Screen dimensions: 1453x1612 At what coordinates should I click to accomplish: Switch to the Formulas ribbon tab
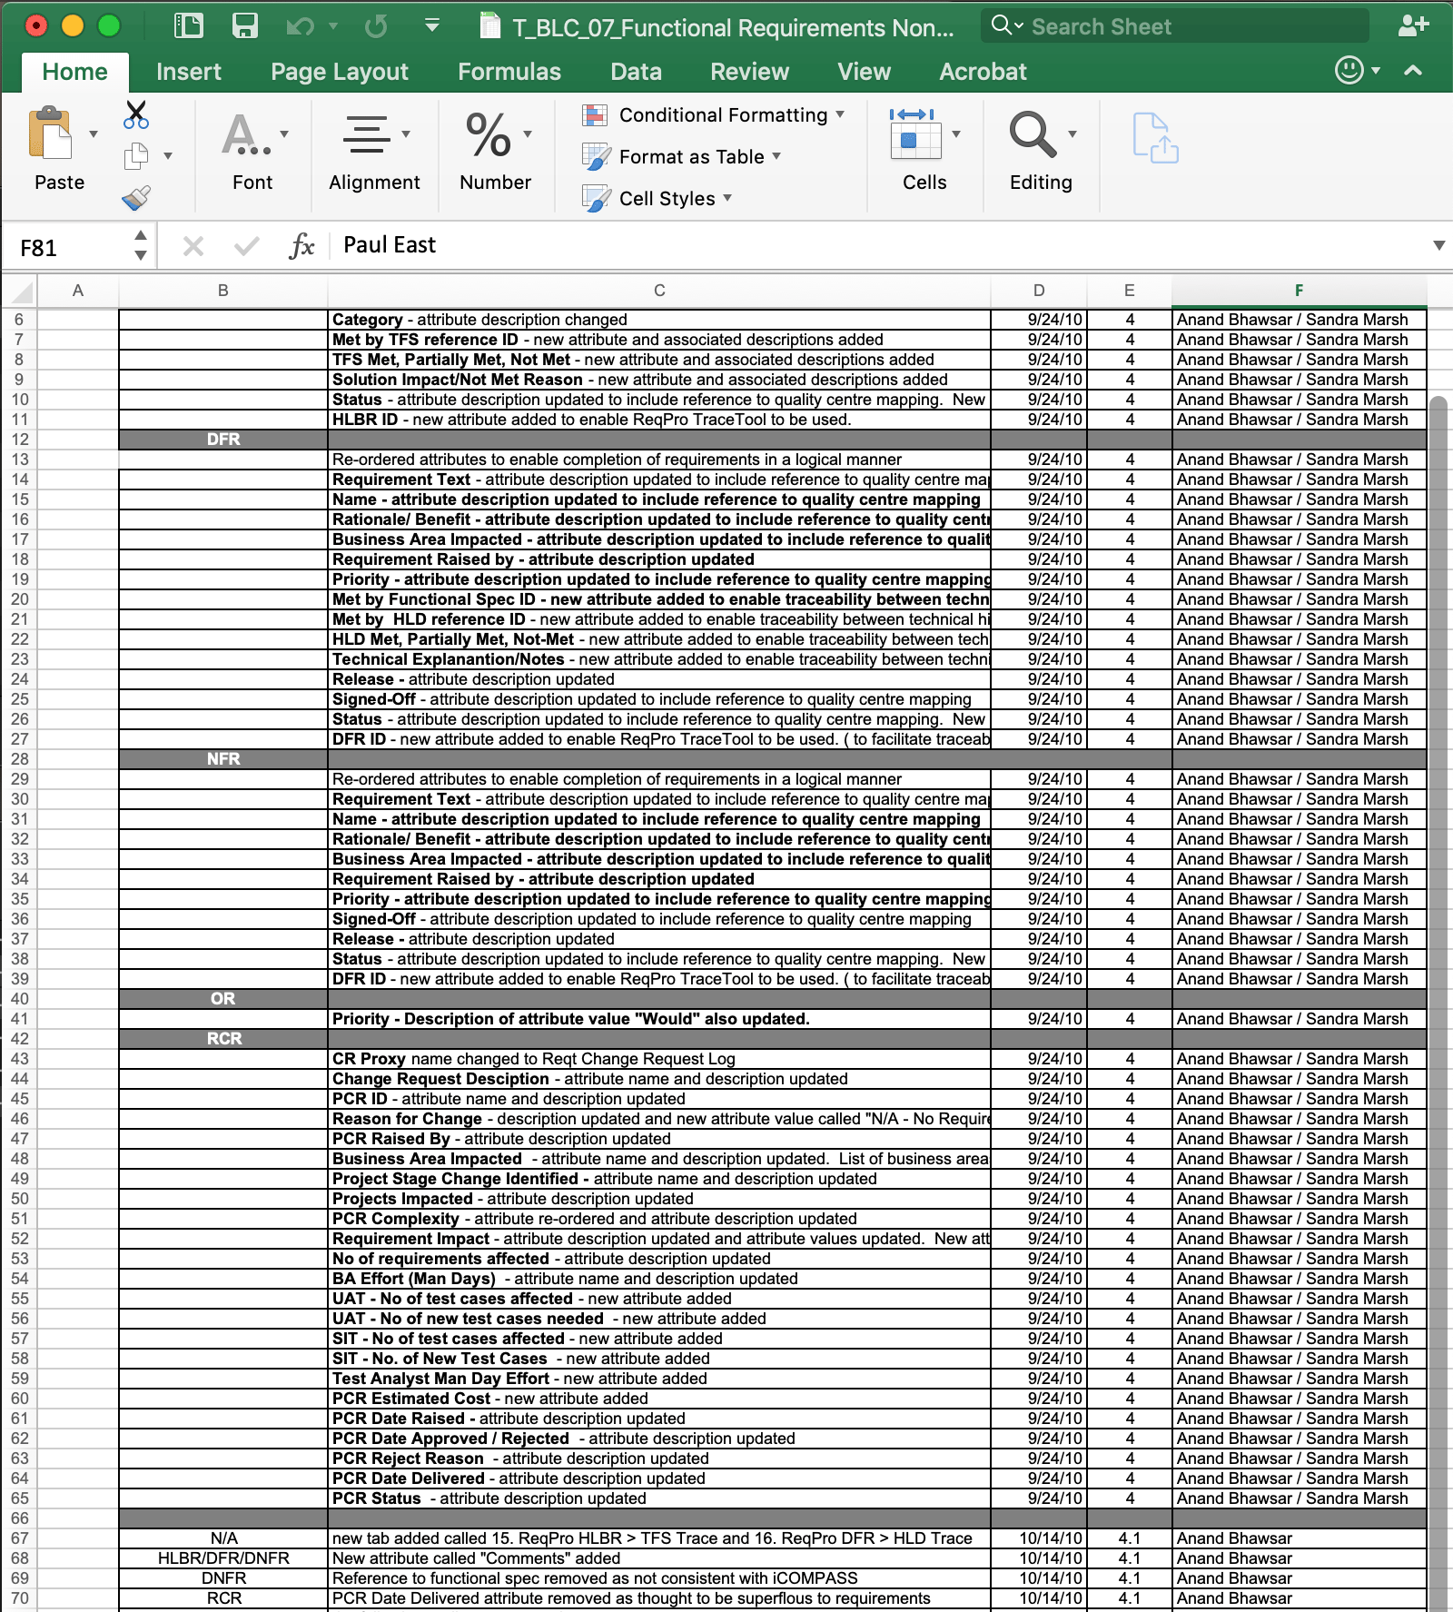point(509,71)
